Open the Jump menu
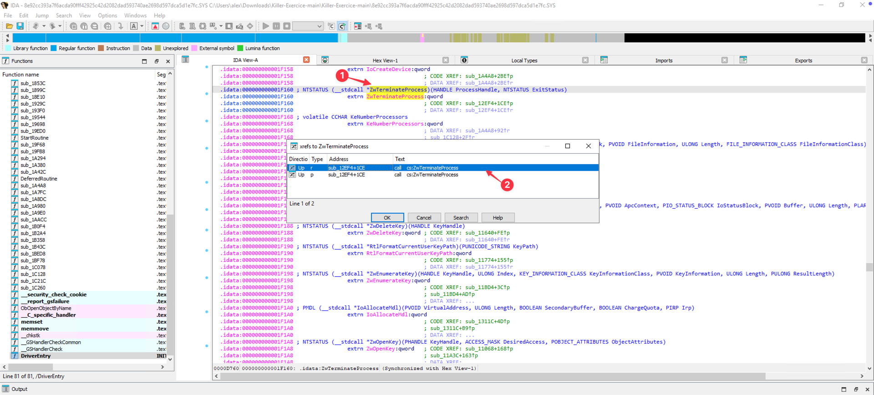The height and width of the screenshot is (395, 874). pyautogui.click(x=42, y=15)
